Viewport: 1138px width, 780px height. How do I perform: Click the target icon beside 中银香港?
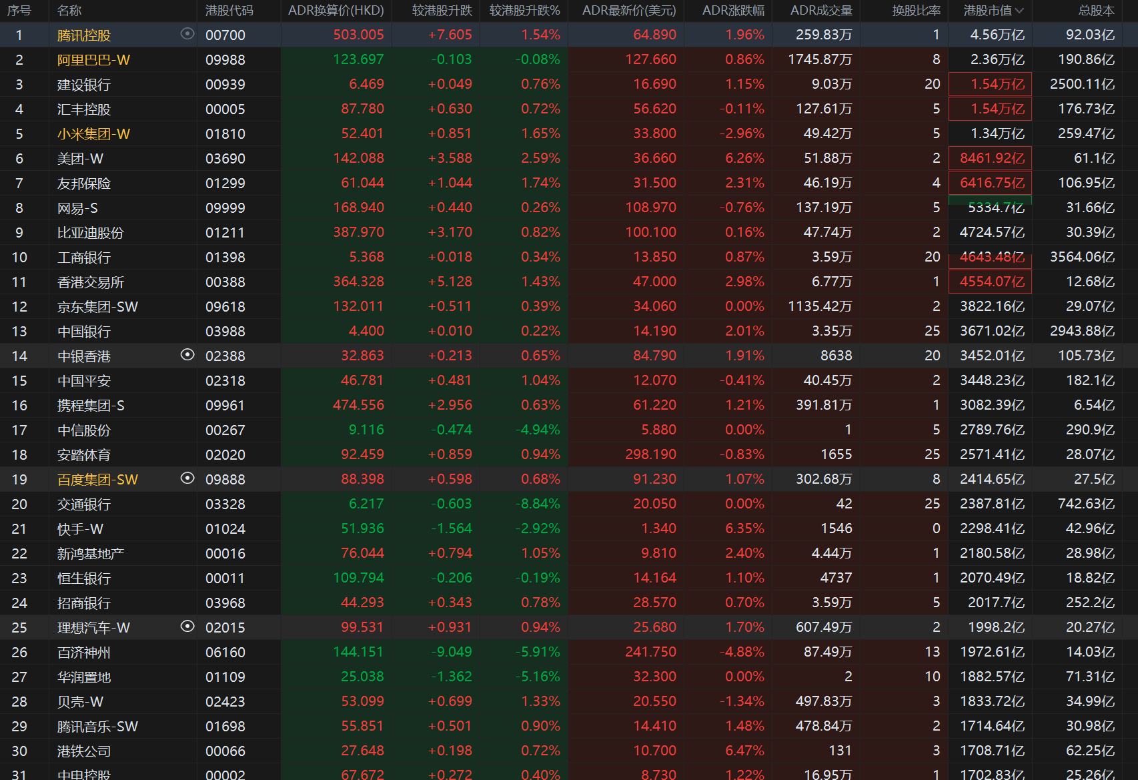[187, 355]
